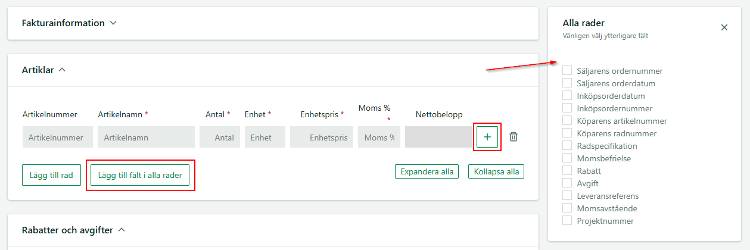Select the Enhetspris input field

[x=322, y=137]
